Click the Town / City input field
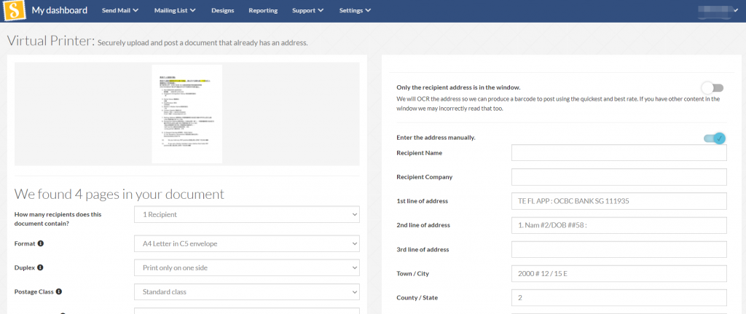This screenshot has width=746, height=314. tap(619, 273)
